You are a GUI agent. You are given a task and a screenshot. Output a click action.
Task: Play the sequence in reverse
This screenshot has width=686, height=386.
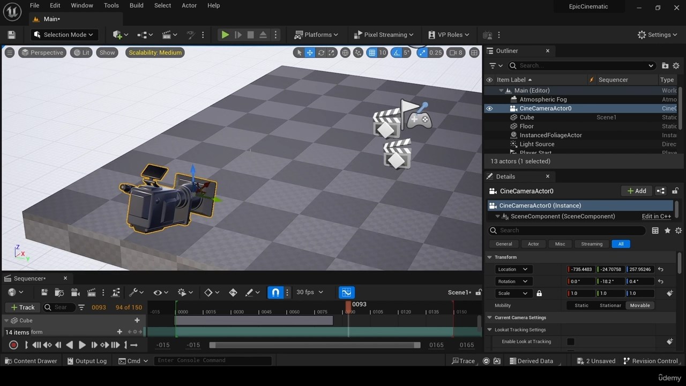(70, 345)
